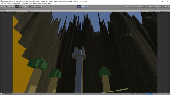Select the Hand tool
The width and height of the screenshot is (170, 95).
3,7
